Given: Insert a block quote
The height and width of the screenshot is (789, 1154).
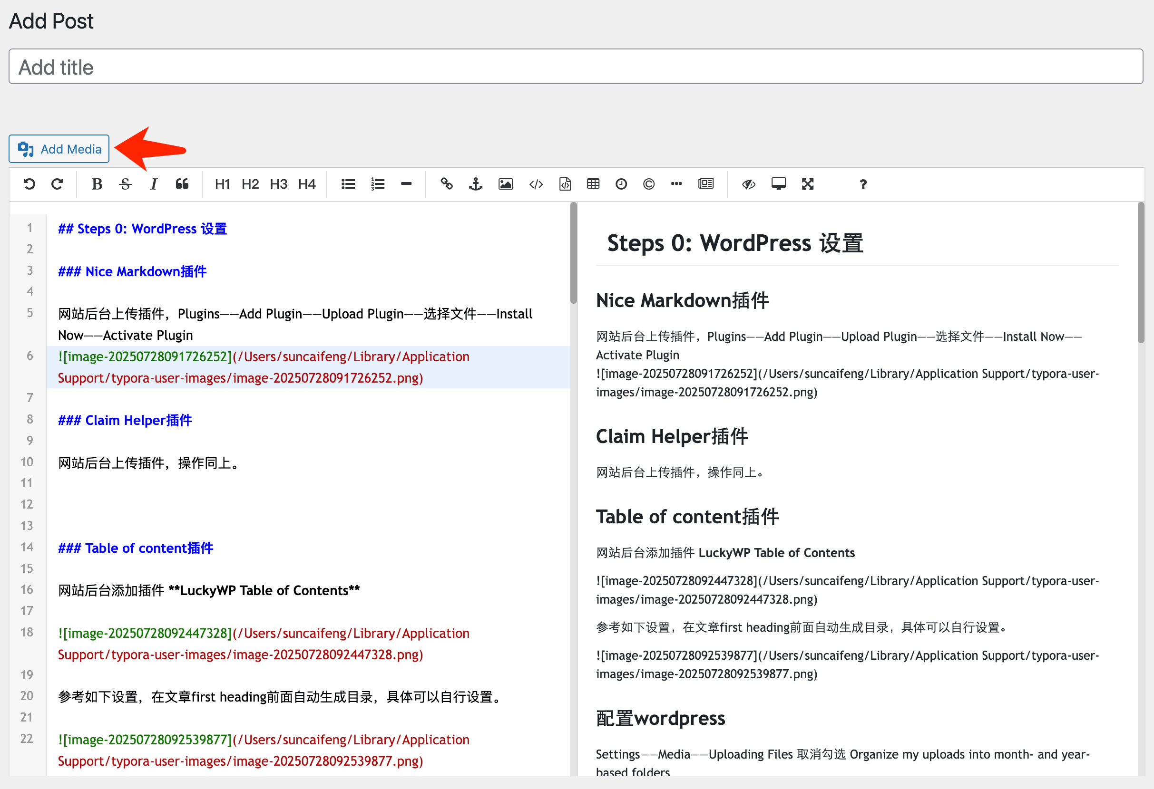Looking at the screenshot, I should (x=182, y=184).
